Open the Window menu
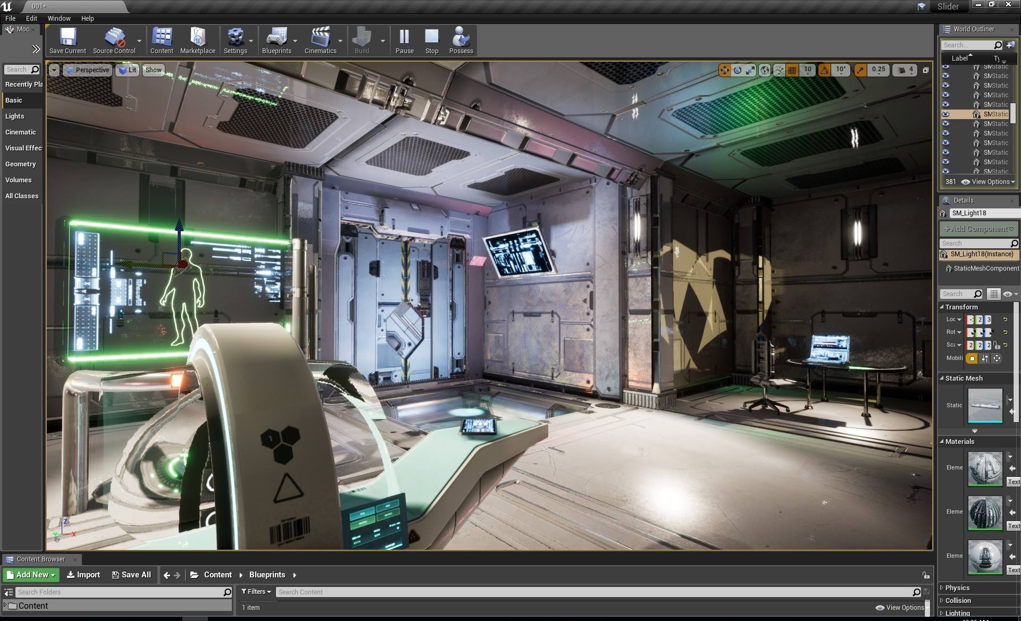The image size is (1021, 621). 59,18
